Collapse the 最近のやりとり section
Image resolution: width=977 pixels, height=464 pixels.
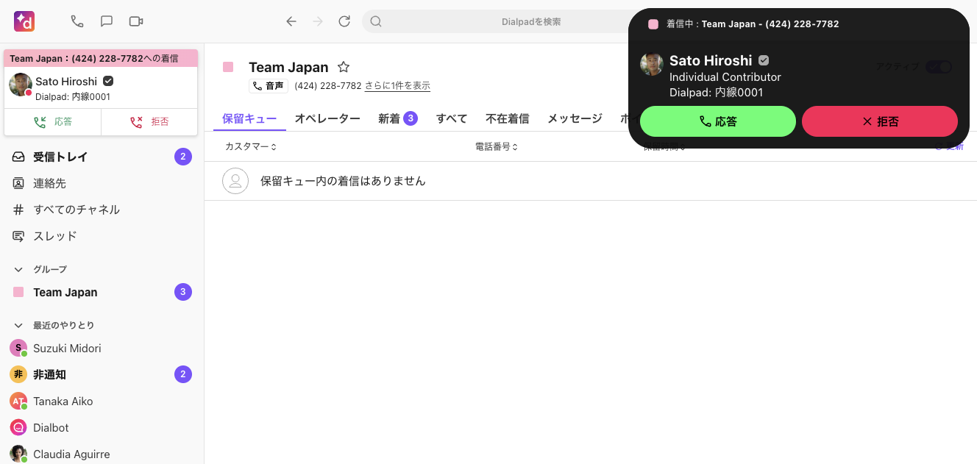tap(18, 325)
